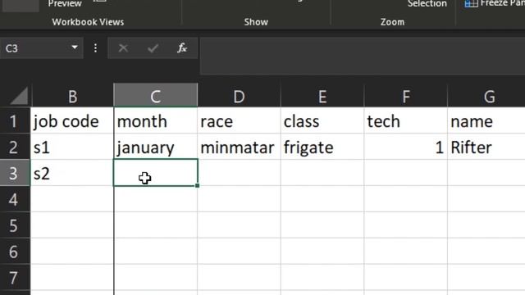Click the formula bar options dots
This screenshot has width=525, height=295.
point(95,48)
